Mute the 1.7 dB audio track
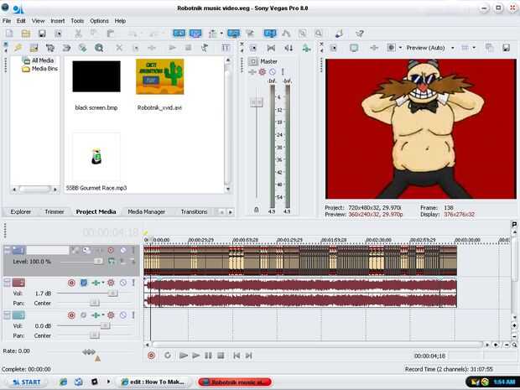The width and height of the screenshot is (520, 390). pos(122,283)
